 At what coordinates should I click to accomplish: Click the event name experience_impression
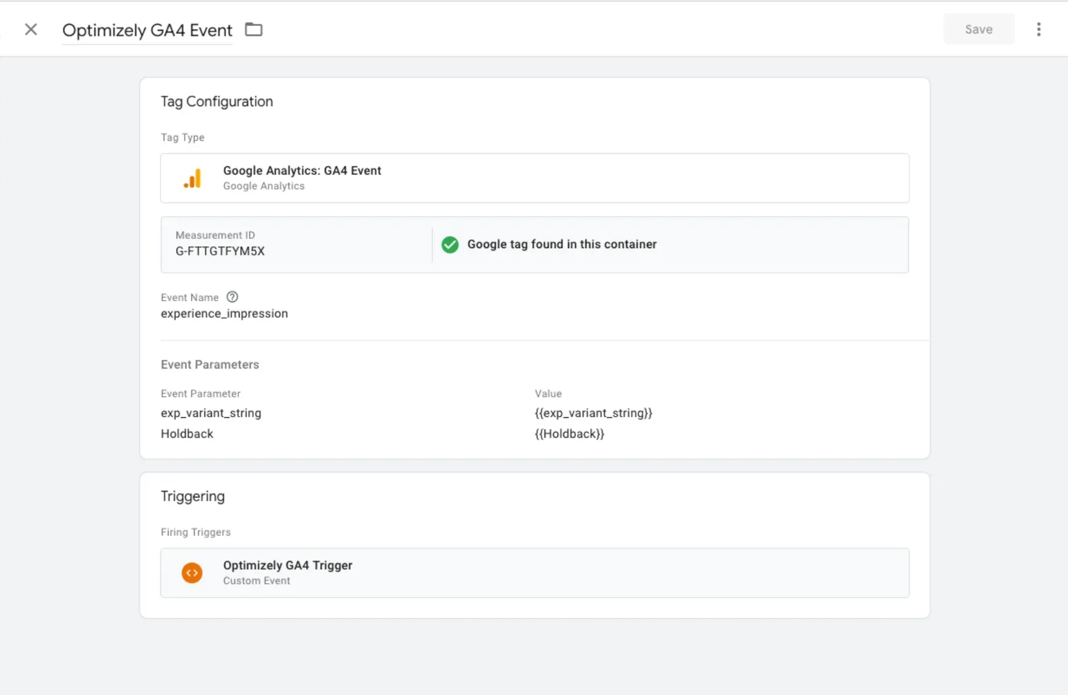click(224, 314)
